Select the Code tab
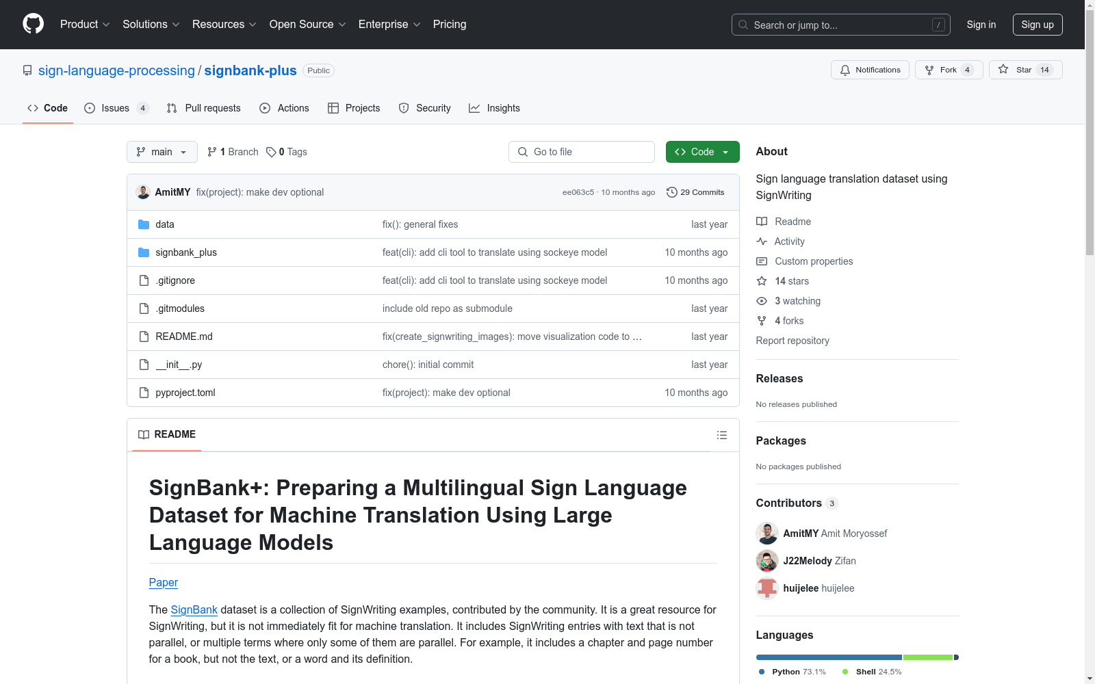 click(48, 108)
